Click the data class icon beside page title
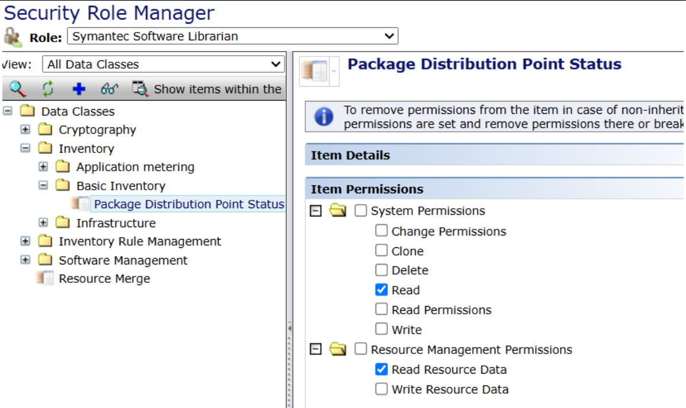The height and width of the screenshot is (408, 686). [x=315, y=71]
